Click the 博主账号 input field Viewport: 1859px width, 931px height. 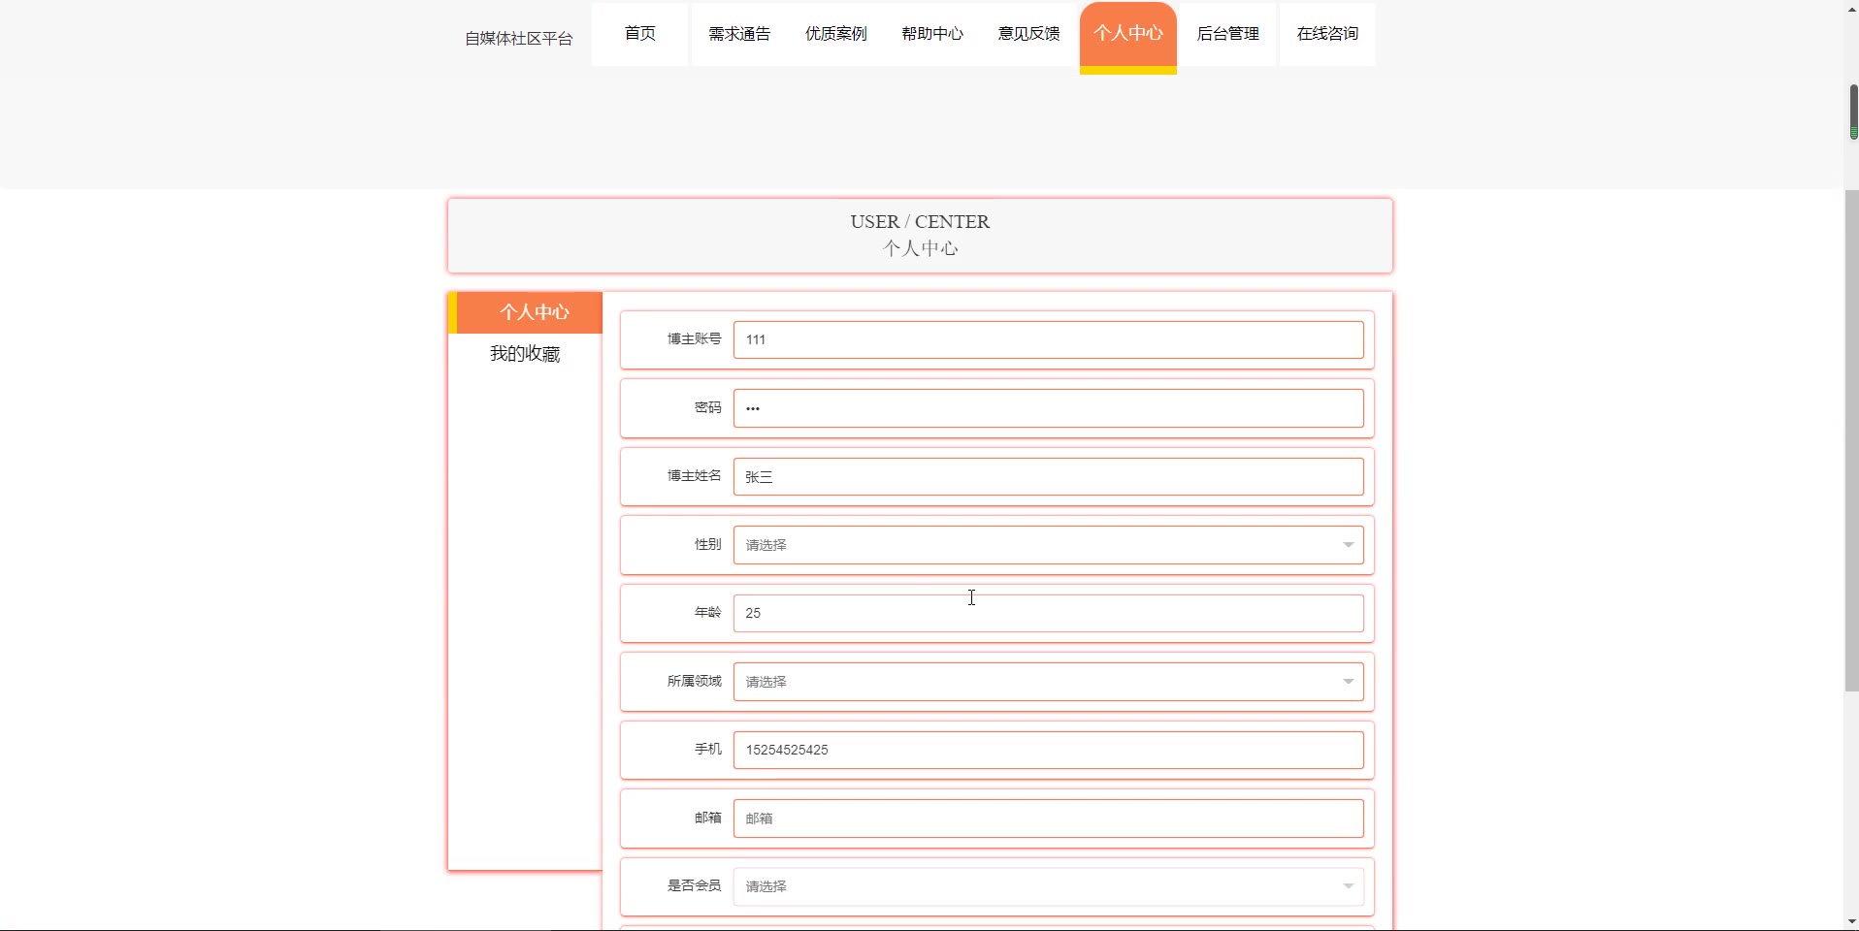click(1048, 340)
